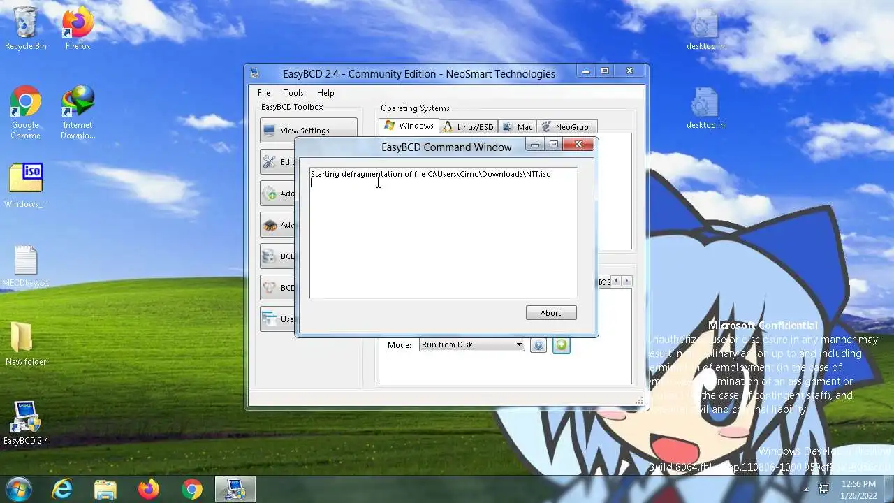The width and height of the screenshot is (894, 503).
Task: Click the taskbar clock showing 12:56 PM
Action: 858,489
